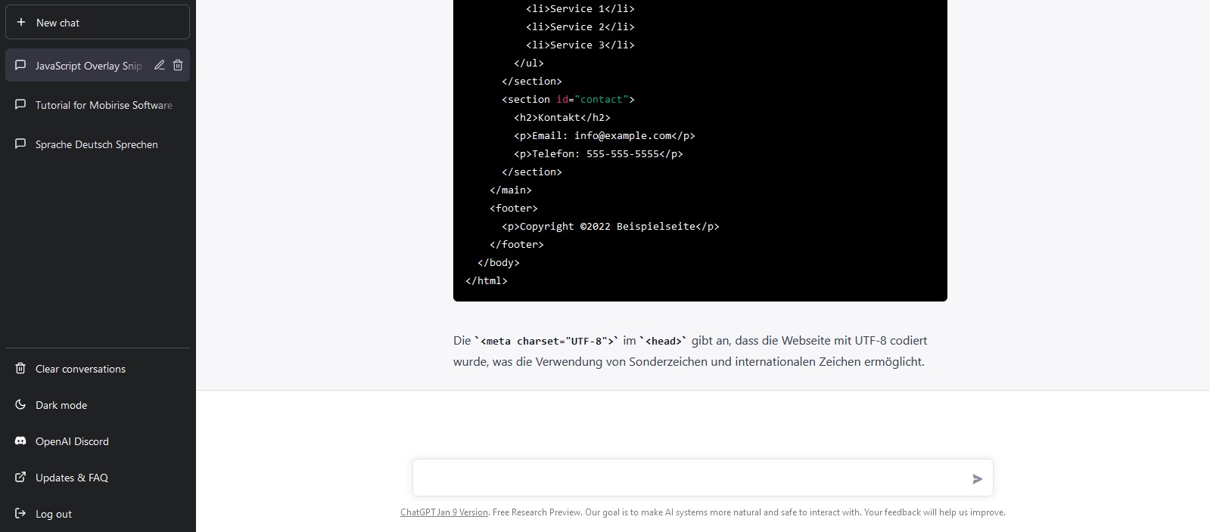Image resolution: width=1210 pixels, height=532 pixels.
Task: Click the Log out option
Action: 54,514
